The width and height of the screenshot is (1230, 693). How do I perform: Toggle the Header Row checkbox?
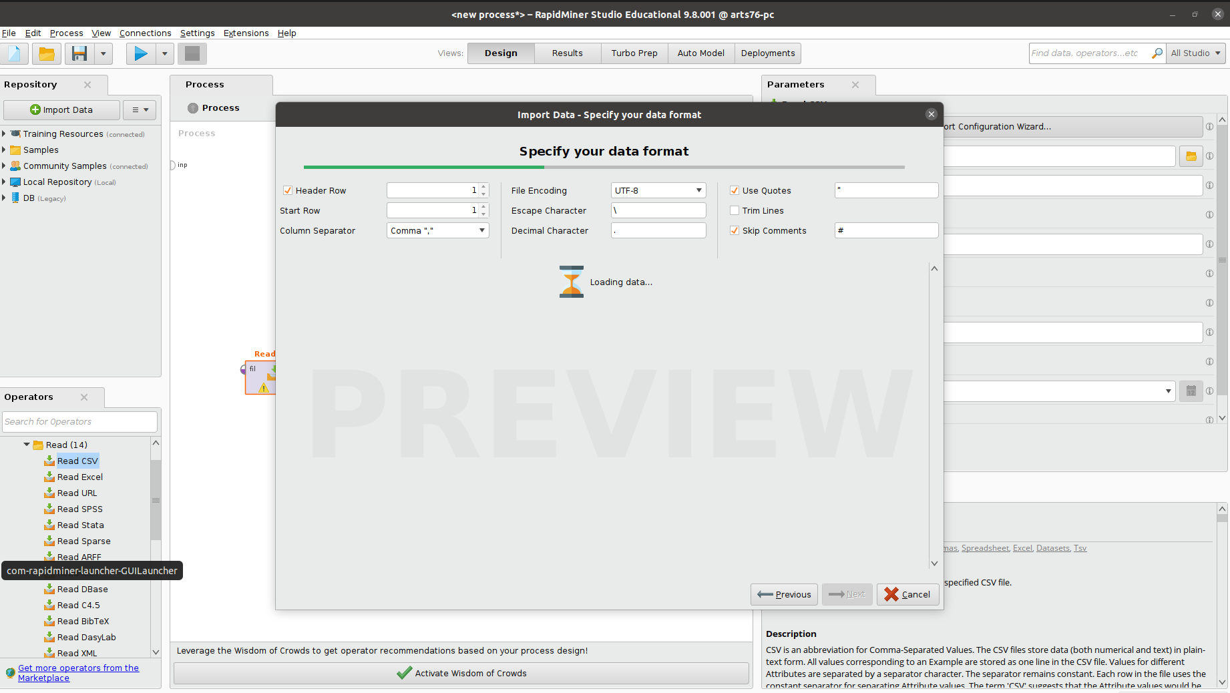[288, 190]
